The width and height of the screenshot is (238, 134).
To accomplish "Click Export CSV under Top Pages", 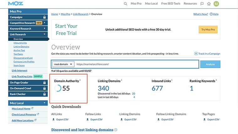I will (x=213, y=120).
